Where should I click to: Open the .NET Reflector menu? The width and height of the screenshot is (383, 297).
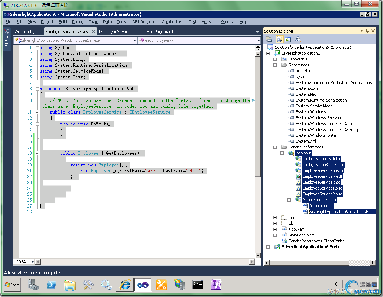(144, 22)
